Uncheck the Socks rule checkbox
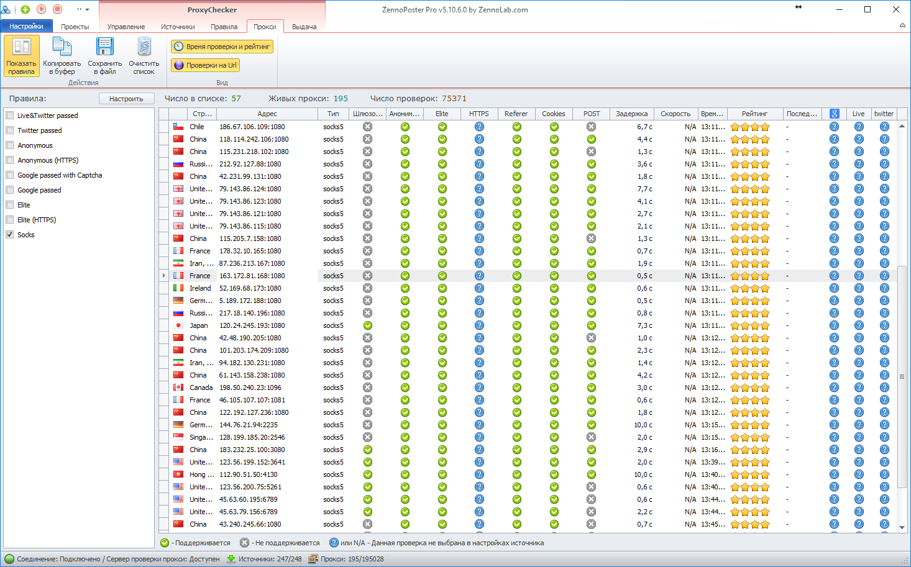Screen dimensions: 911x567 (x=10, y=235)
